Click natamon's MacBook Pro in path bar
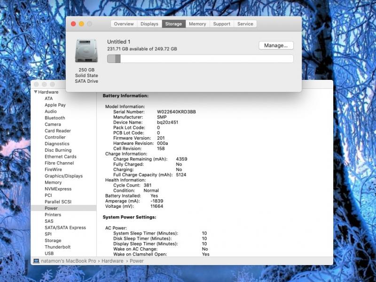376x282 pixels. click(x=68, y=261)
